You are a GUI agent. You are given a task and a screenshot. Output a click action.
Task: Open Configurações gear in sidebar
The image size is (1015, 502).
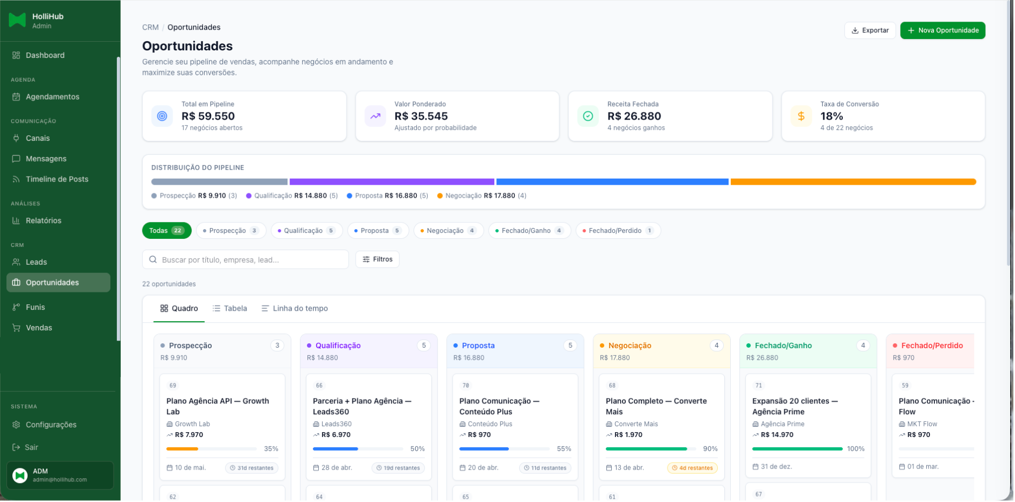pyautogui.click(x=51, y=425)
